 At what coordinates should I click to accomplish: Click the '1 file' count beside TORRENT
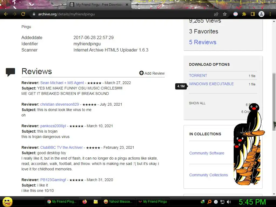[x=252, y=76]
